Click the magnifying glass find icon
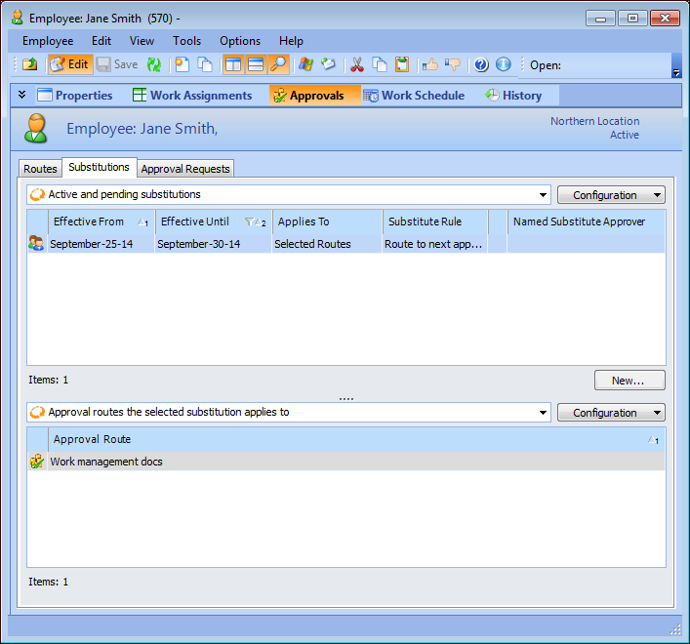Screen dimensions: 690x644 pos(279,64)
